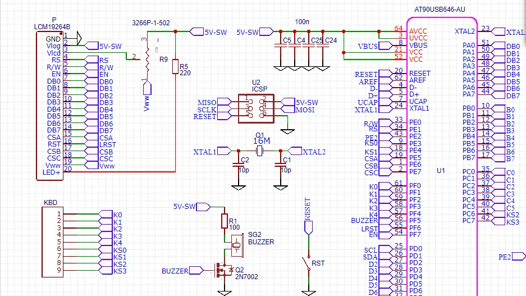Viewport: 526px width, 296px height.
Task: Click the SCLK net port
Action: (225, 109)
